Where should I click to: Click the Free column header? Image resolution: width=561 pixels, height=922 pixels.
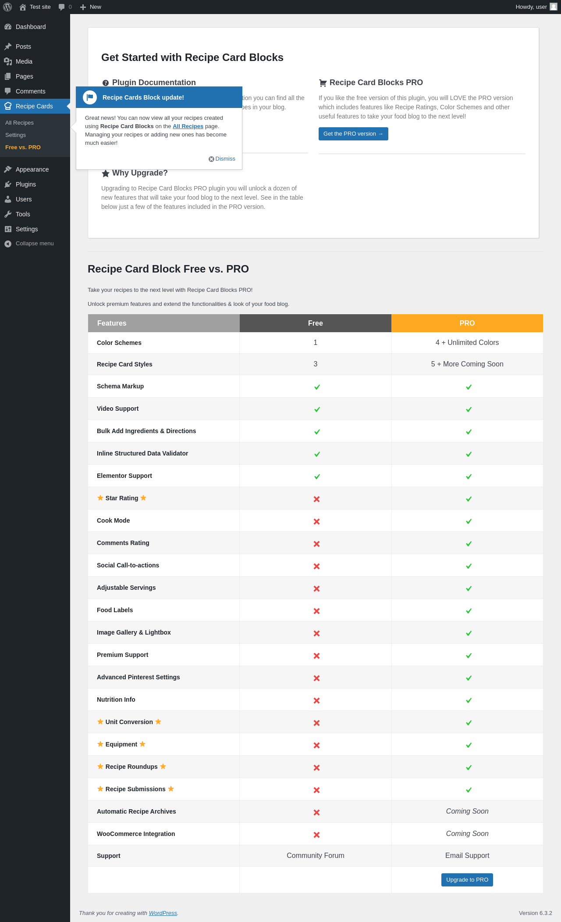point(316,323)
